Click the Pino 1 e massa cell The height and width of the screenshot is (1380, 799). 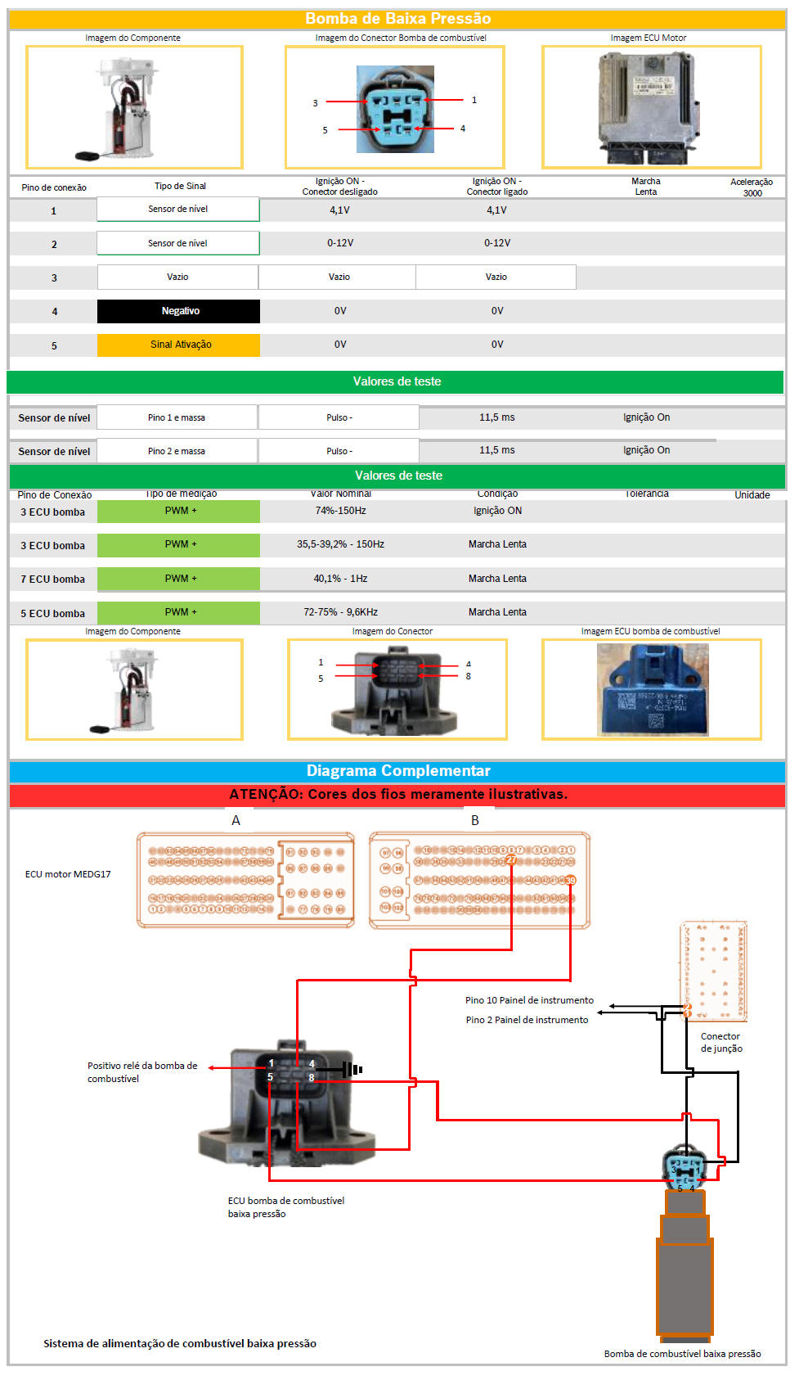tap(177, 417)
